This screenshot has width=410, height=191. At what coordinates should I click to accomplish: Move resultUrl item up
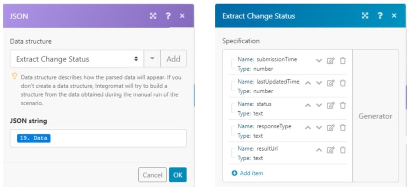coord(319,150)
